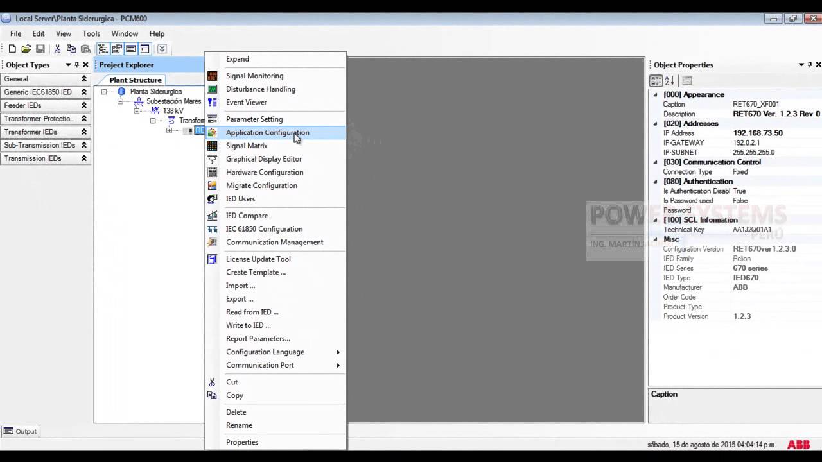Click the Generic IEC61850 IED group header
The width and height of the screenshot is (822, 462).
[45, 92]
